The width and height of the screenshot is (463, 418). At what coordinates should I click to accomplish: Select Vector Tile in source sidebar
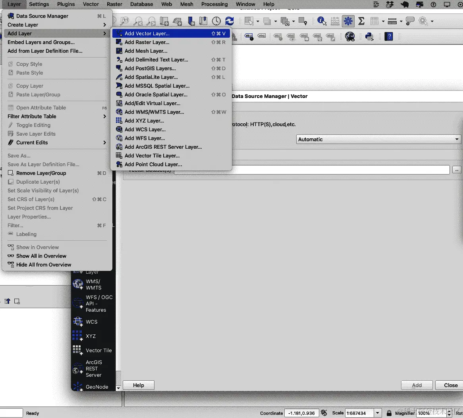click(x=93, y=351)
